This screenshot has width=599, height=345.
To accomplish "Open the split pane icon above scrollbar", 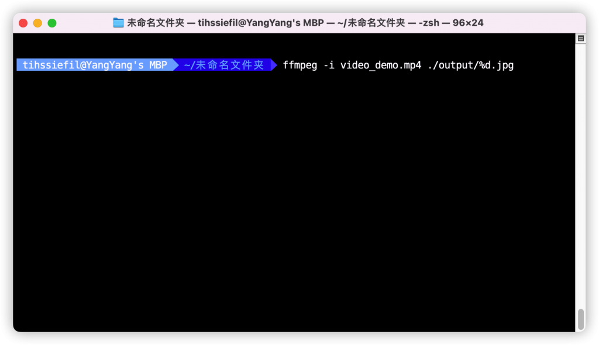I will pyautogui.click(x=581, y=39).
